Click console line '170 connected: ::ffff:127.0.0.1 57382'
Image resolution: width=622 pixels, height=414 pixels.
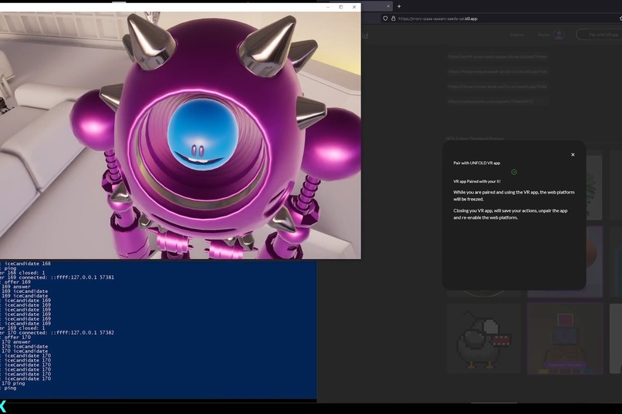point(57,333)
